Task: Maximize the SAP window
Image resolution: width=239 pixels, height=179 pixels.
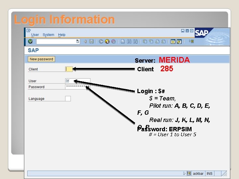Action: tap(187, 31)
